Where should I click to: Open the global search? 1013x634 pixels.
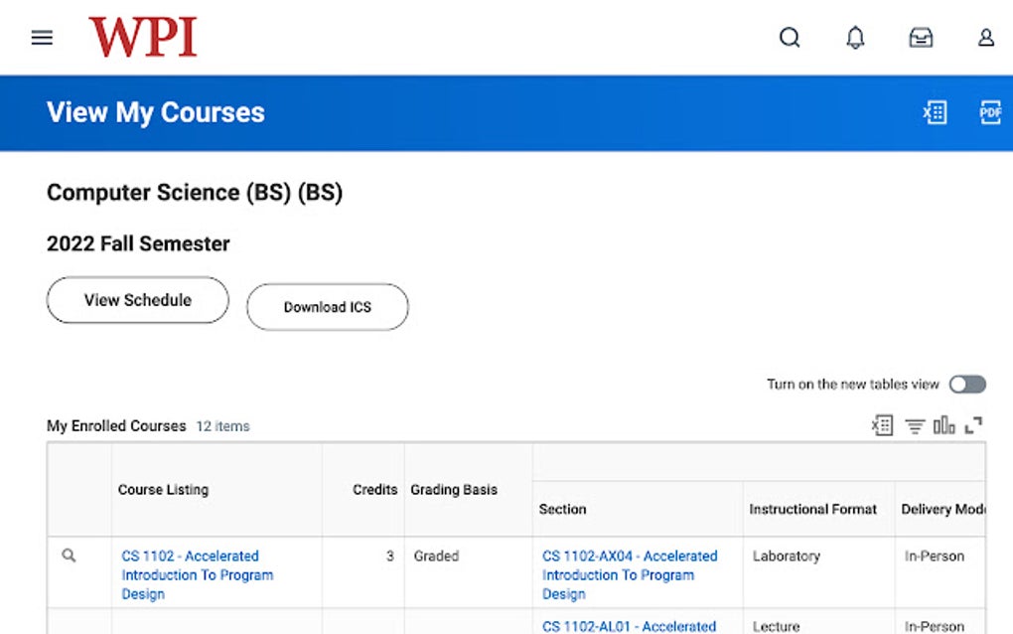point(790,37)
